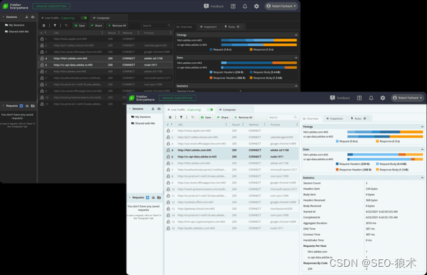This screenshot has width=427, height=275.
Task: Open notifications bell in the light window
Action: point(371,98)
